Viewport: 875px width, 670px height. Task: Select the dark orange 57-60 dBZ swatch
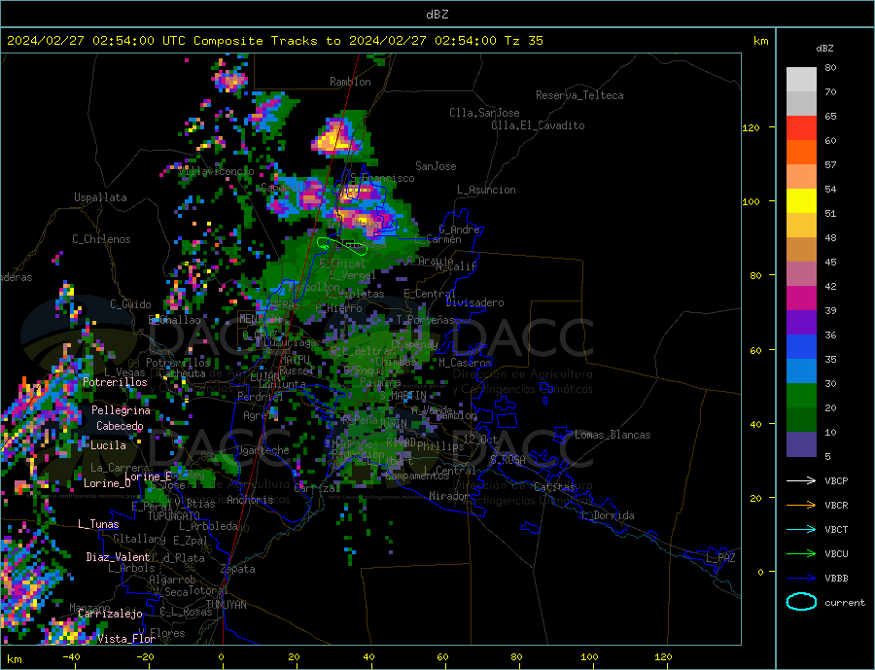click(801, 153)
